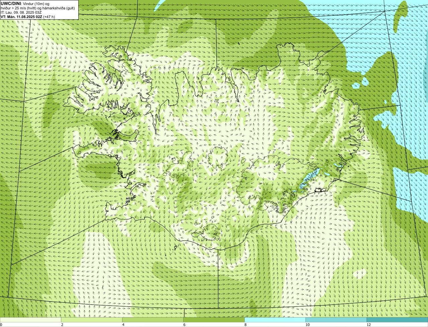Click the '2' tick label on color scale
This screenshot has width=428, height=327.
62,325
